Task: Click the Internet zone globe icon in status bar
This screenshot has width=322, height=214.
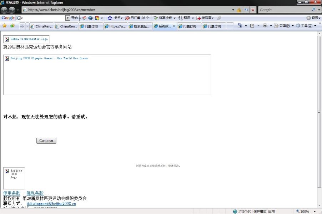Action: click(235, 212)
